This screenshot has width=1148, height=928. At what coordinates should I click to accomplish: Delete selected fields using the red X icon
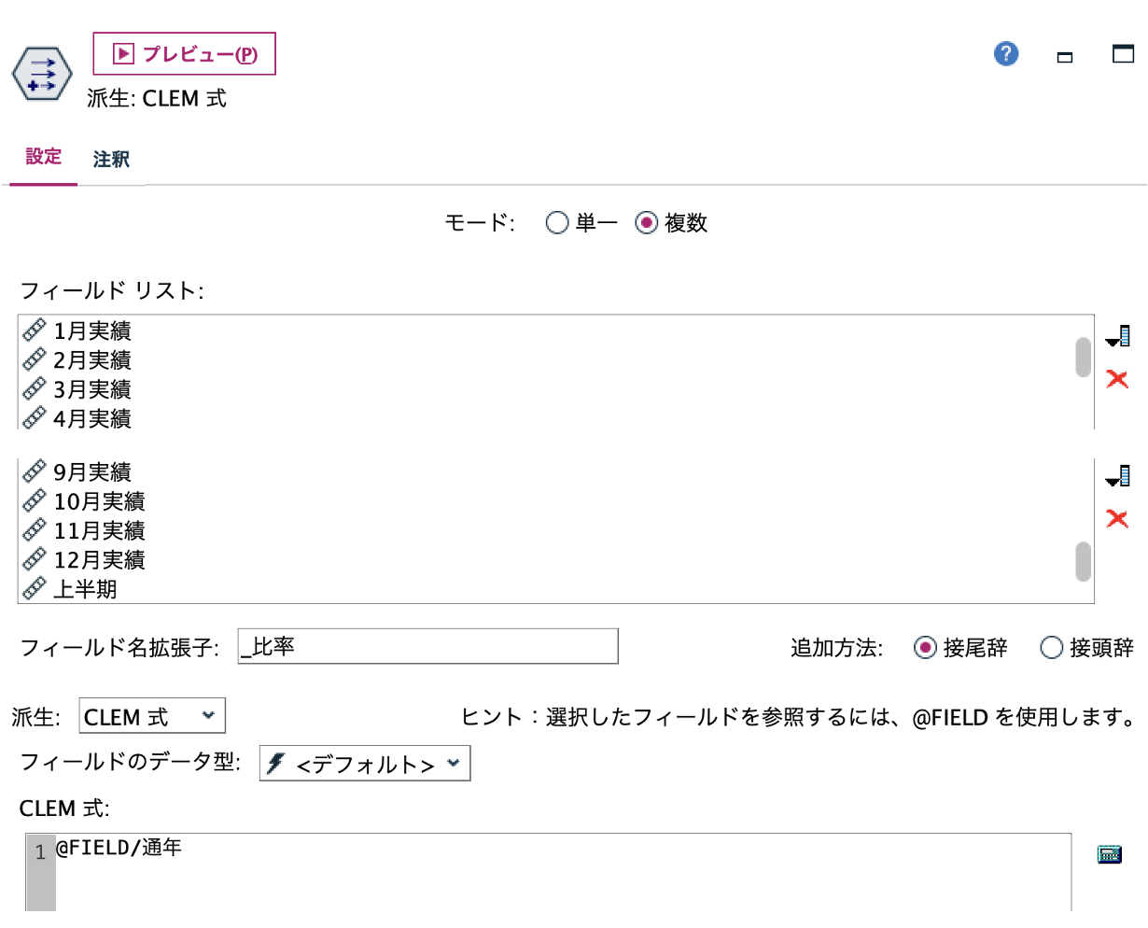pyautogui.click(x=1117, y=379)
